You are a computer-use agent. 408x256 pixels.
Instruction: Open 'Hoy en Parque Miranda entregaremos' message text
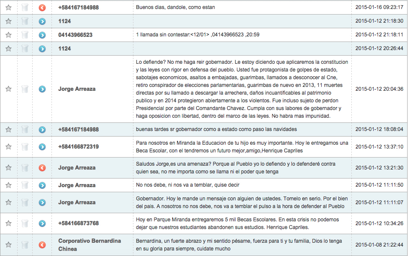(237, 223)
